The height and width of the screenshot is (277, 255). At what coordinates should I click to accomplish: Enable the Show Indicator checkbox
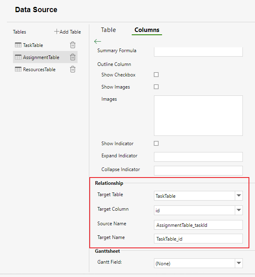tap(156, 144)
